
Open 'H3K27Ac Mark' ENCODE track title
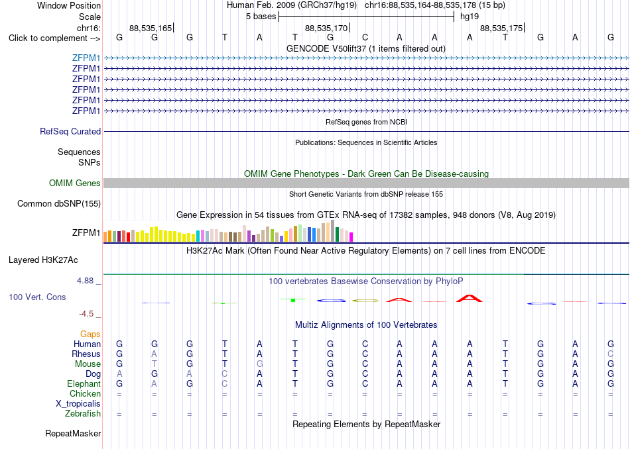point(366,251)
